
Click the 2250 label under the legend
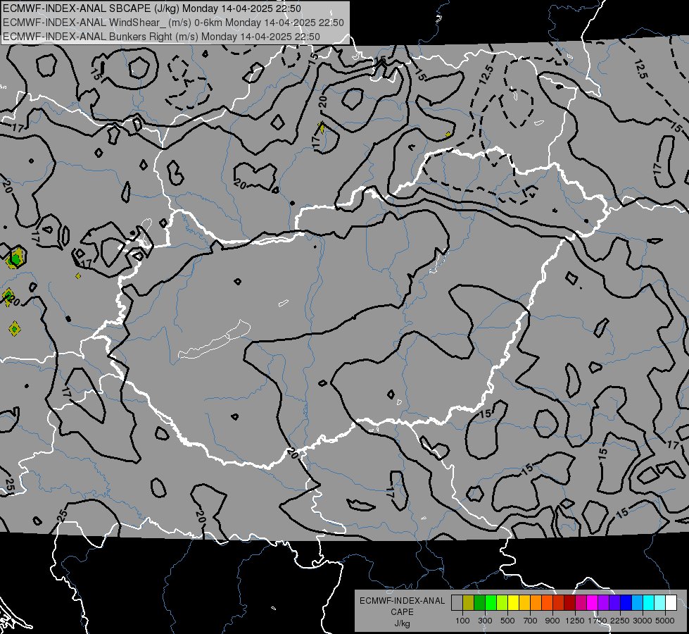pos(620,621)
